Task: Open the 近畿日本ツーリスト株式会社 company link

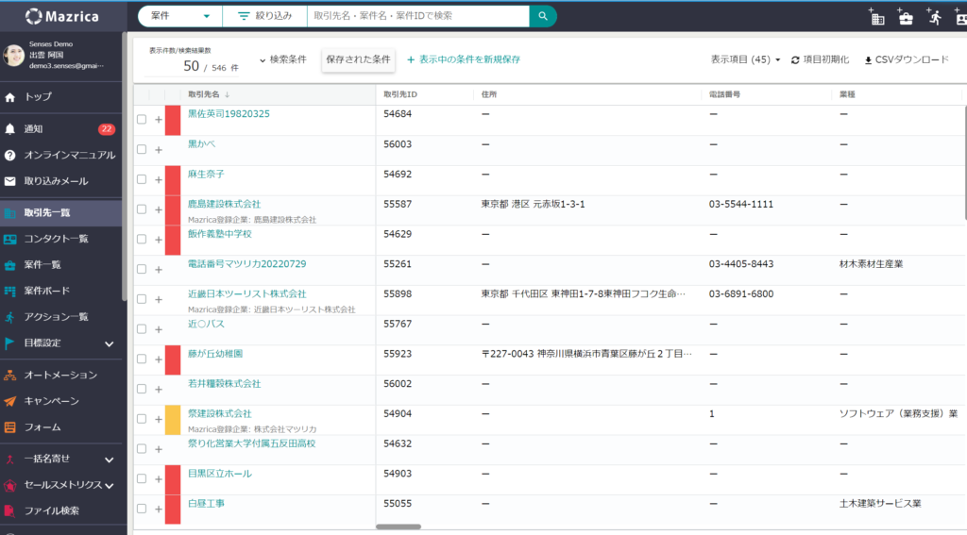Action: (246, 294)
